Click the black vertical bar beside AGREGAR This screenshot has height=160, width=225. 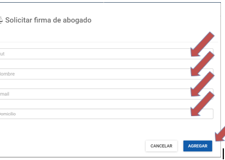[223, 153]
